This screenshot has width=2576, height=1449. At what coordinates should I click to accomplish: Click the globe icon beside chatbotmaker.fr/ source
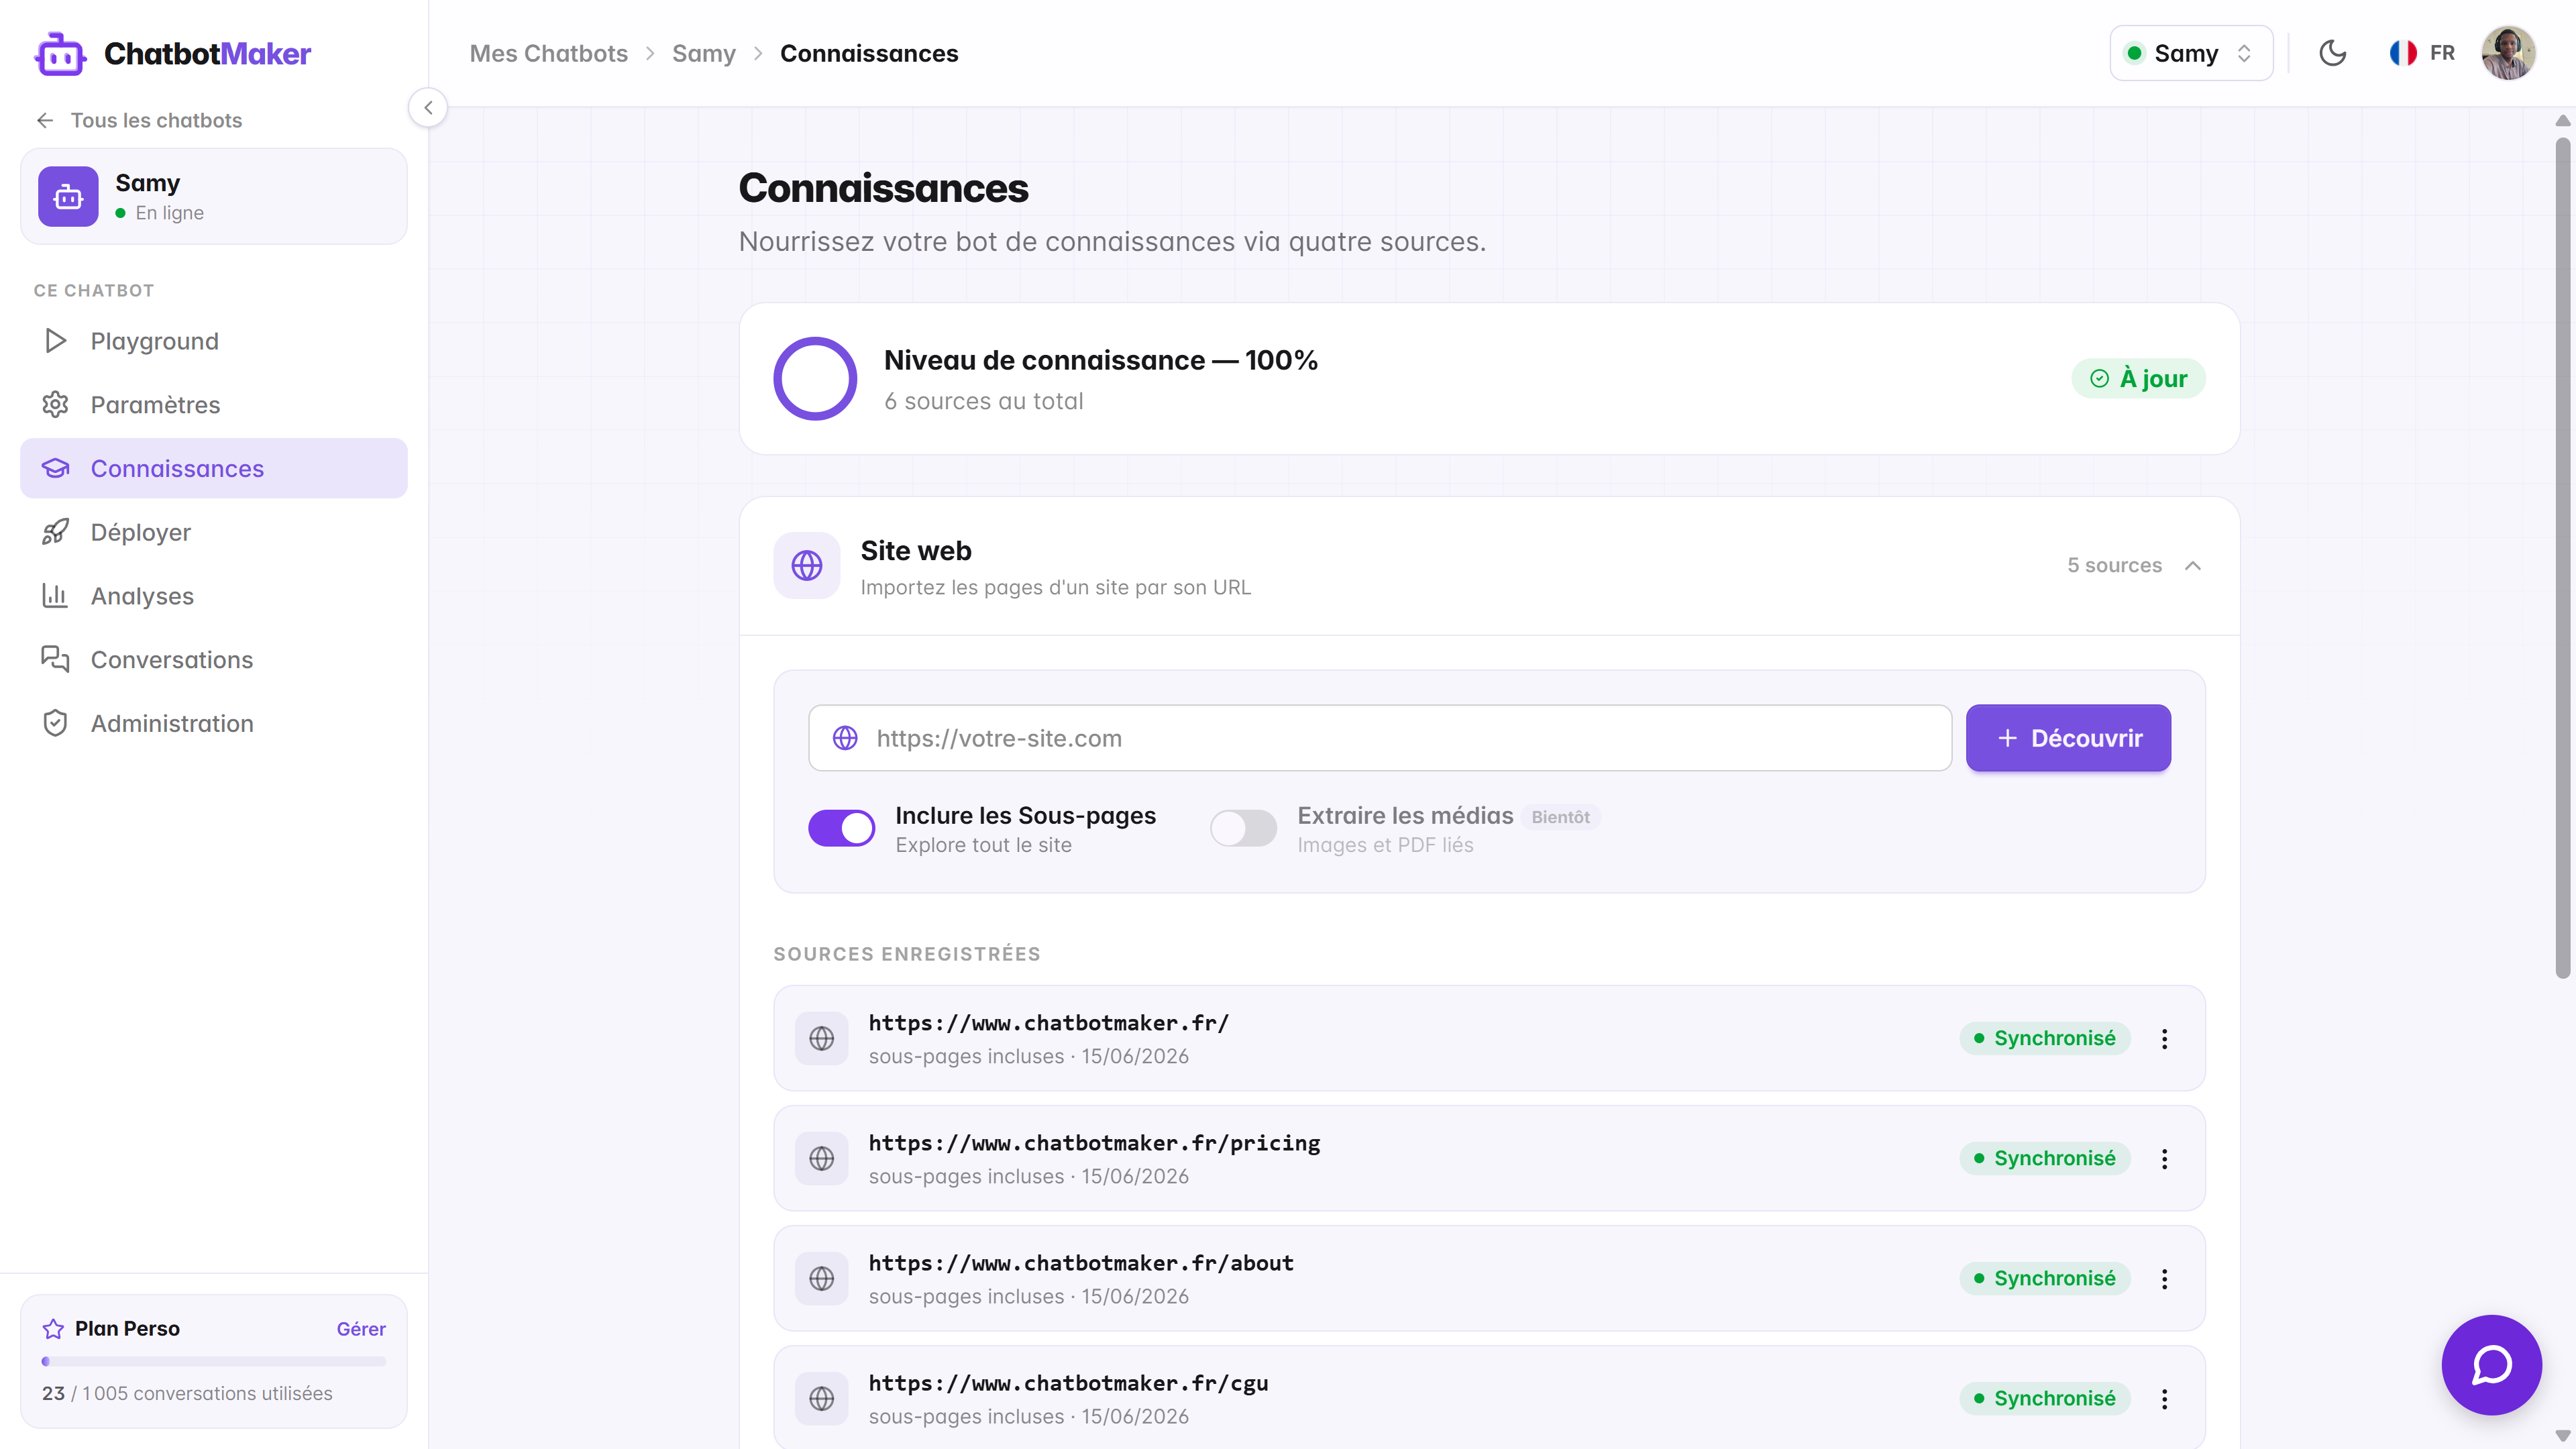pyautogui.click(x=821, y=1038)
